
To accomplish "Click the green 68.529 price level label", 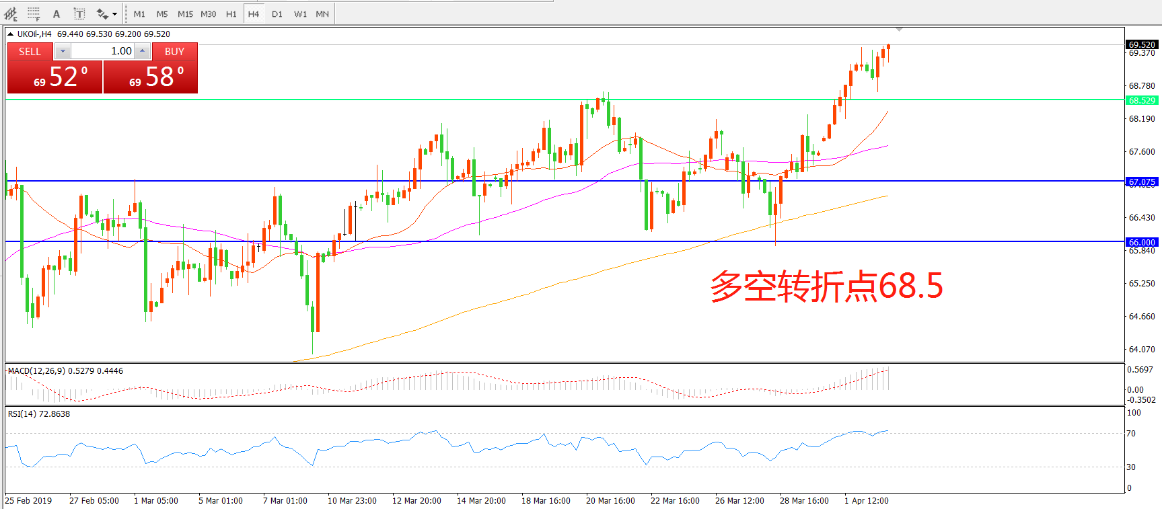I will click(1142, 100).
